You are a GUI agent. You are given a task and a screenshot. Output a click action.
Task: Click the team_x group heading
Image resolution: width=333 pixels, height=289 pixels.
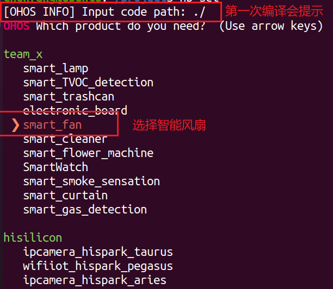coord(23,54)
